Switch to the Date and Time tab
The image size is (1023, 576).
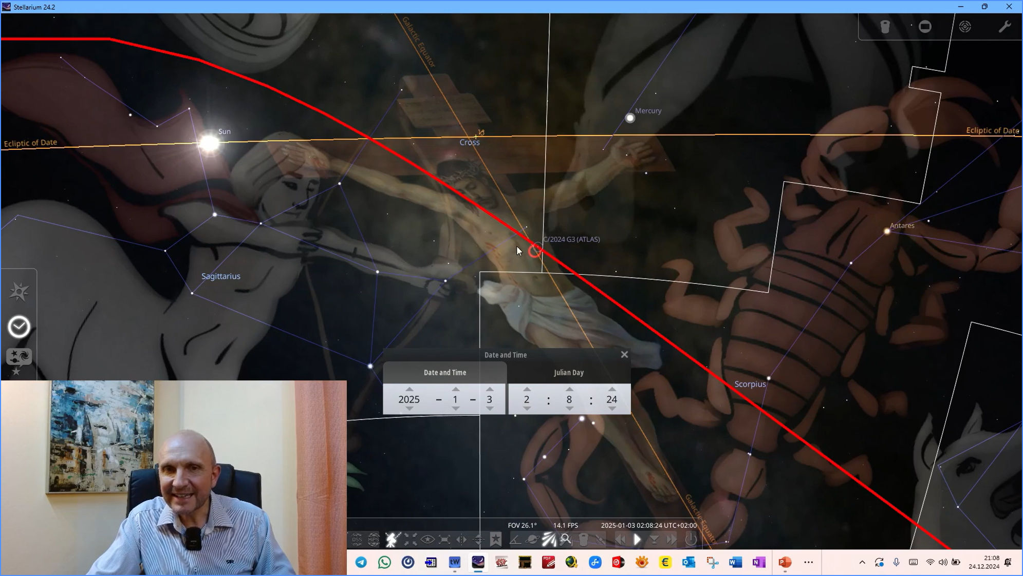(x=445, y=373)
